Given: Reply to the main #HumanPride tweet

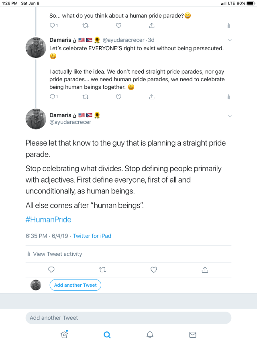Looking at the screenshot, I should pos(51,269).
